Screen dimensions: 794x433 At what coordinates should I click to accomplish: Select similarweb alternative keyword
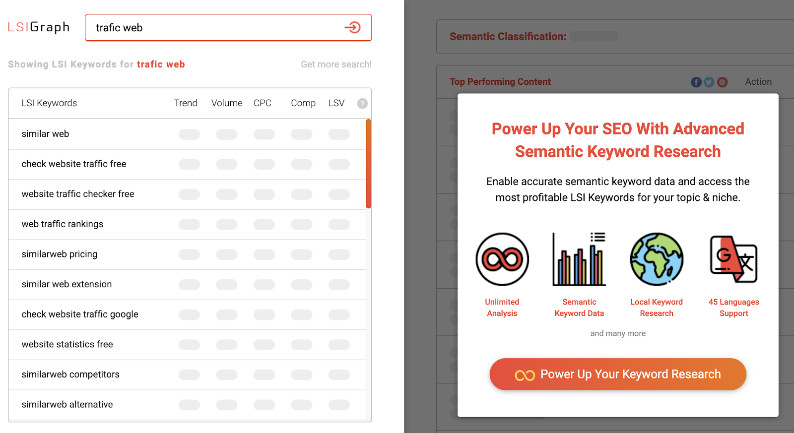point(187,405)
